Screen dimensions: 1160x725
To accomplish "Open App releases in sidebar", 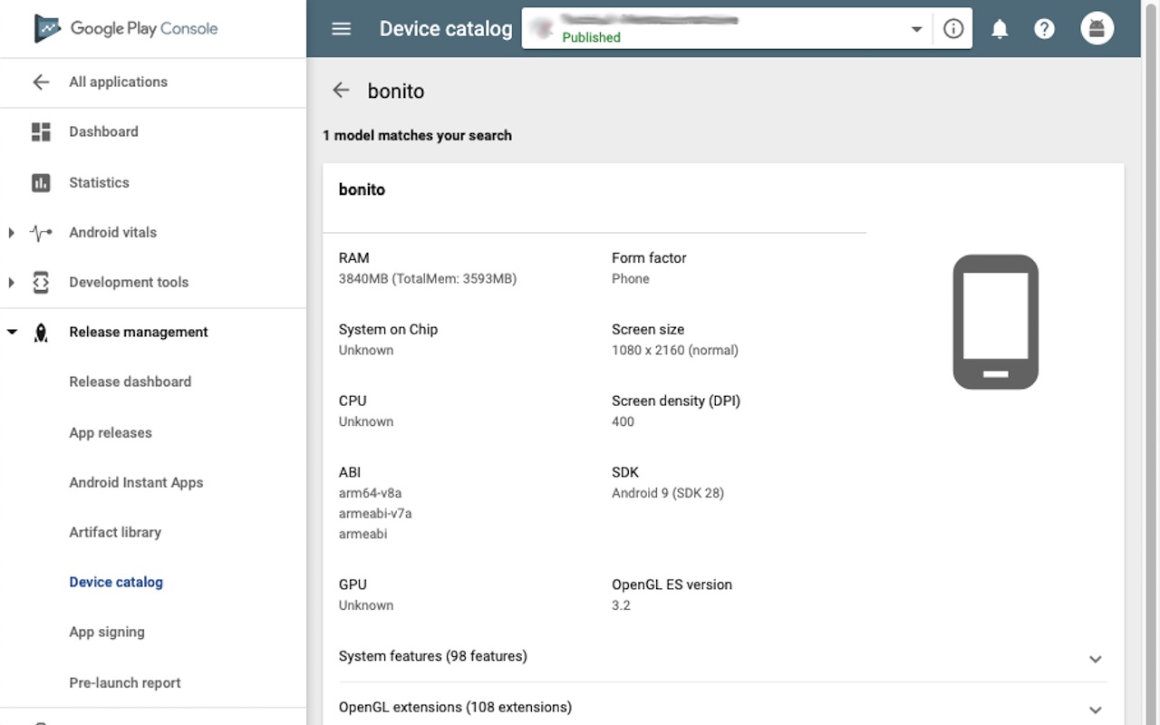I will click(x=111, y=432).
